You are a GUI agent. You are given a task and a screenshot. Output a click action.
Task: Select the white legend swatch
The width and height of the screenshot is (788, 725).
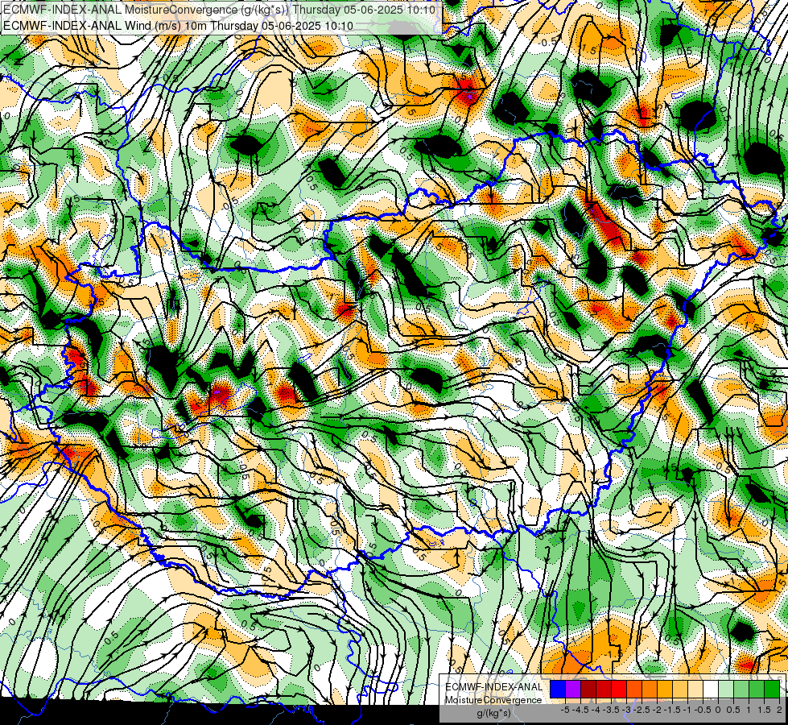(x=711, y=689)
